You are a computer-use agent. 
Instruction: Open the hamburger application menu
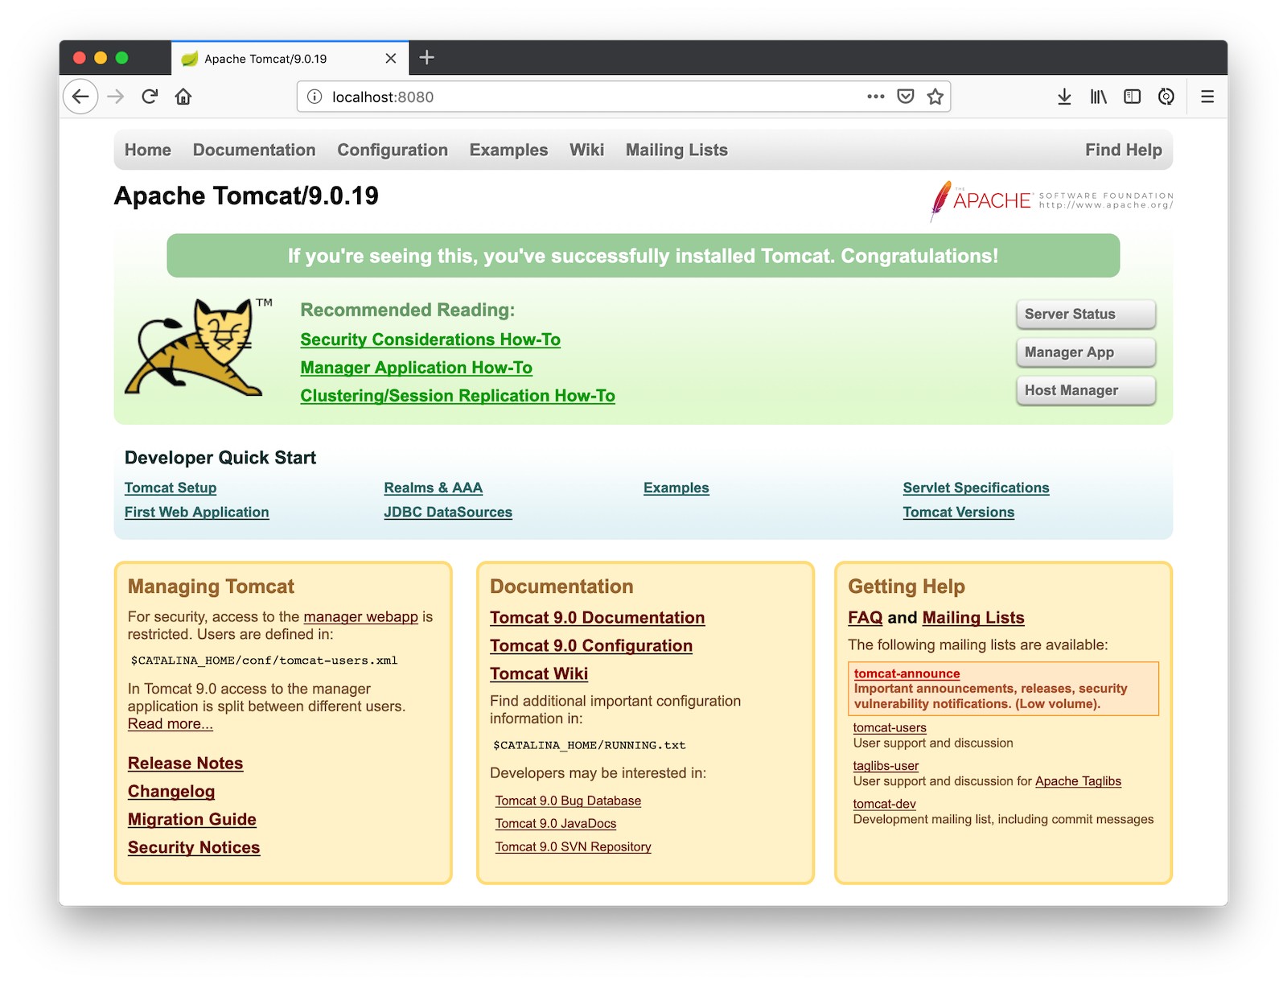(x=1207, y=97)
